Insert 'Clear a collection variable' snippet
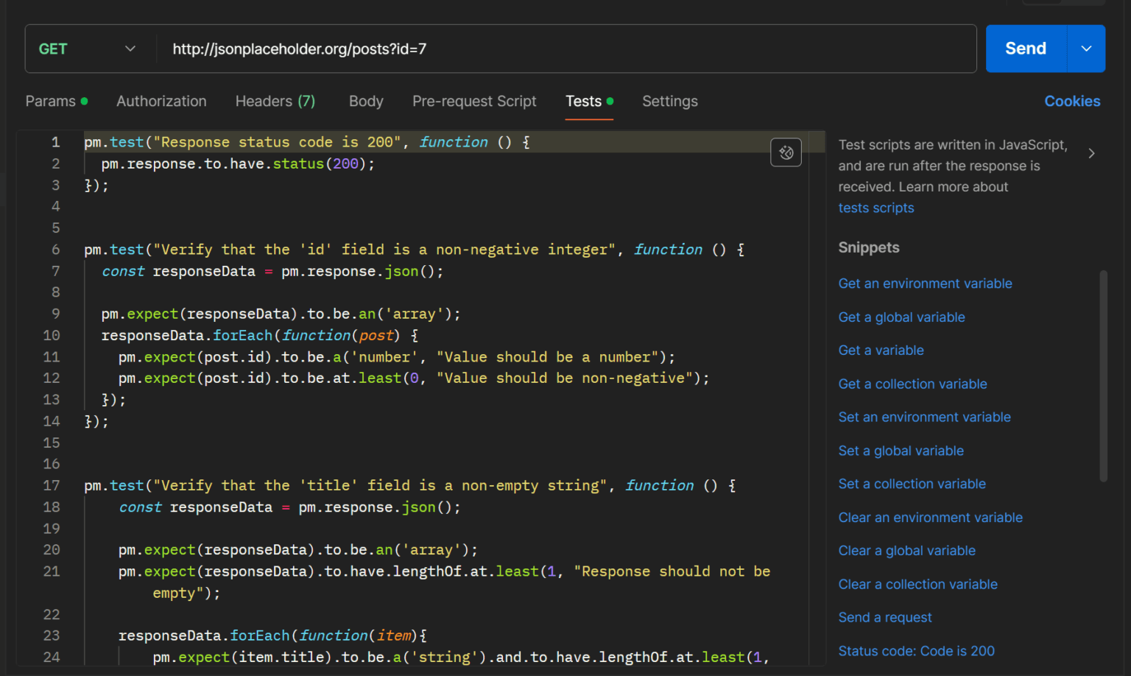Viewport: 1131px width, 676px height. [x=917, y=584]
